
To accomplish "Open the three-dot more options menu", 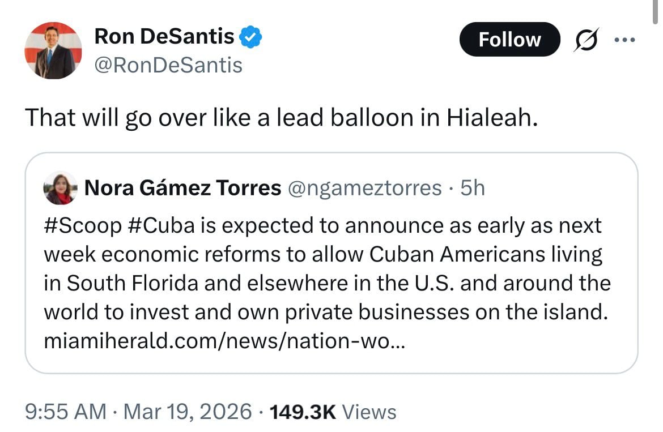I will click(626, 40).
